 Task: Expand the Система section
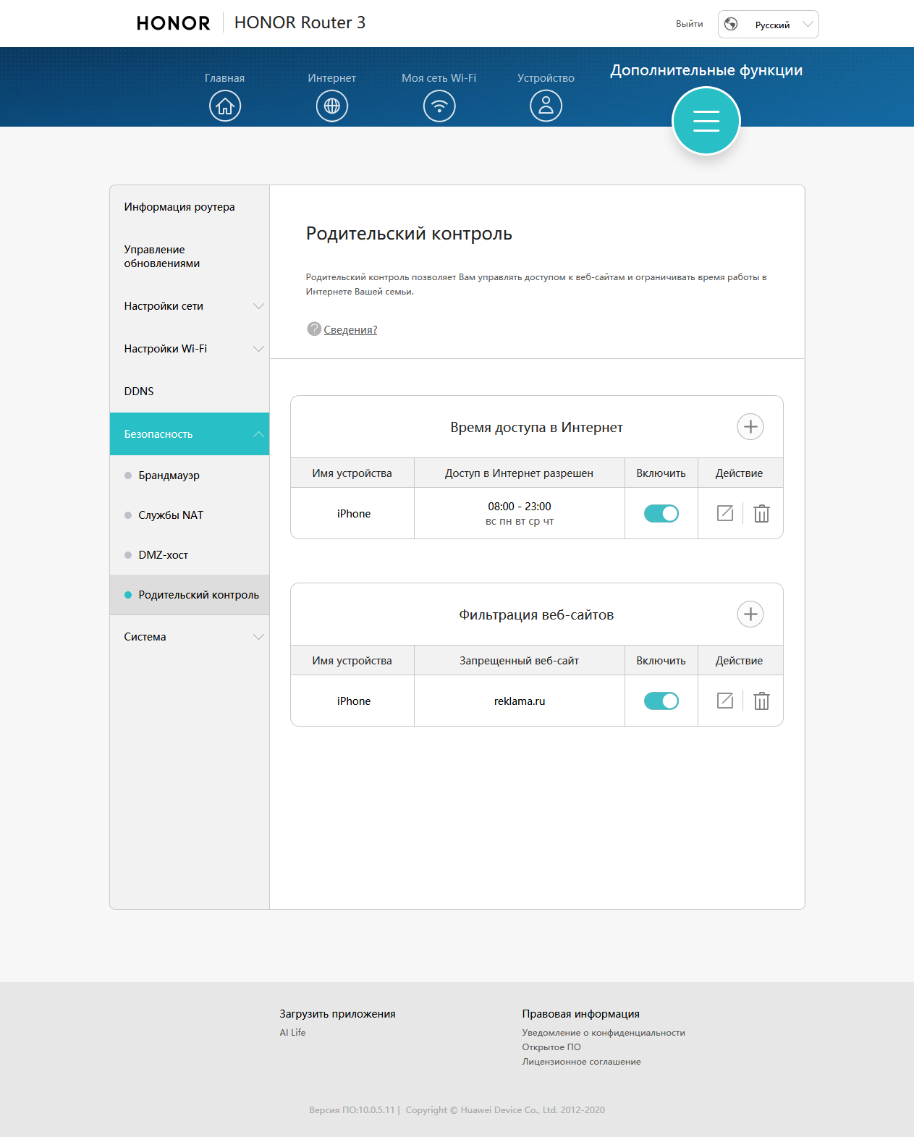[190, 637]
